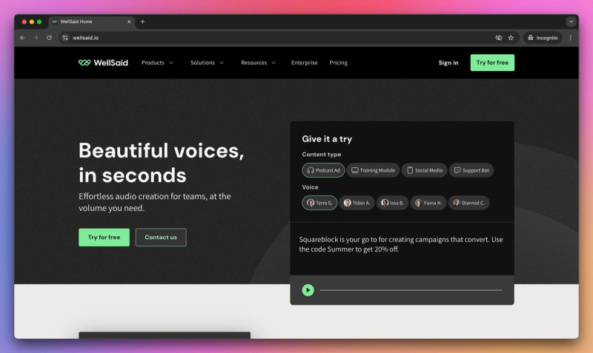Image resolution: width=593 pixels, height=353 pixels.
Task: Bookmark this page with the star icon
Action: tap(511, 38)
